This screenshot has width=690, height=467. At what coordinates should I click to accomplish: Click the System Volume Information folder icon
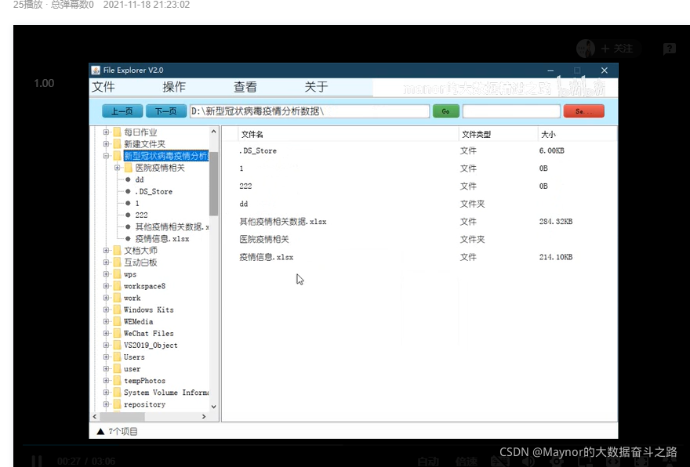pyautogui.click(x=117, y=393)
